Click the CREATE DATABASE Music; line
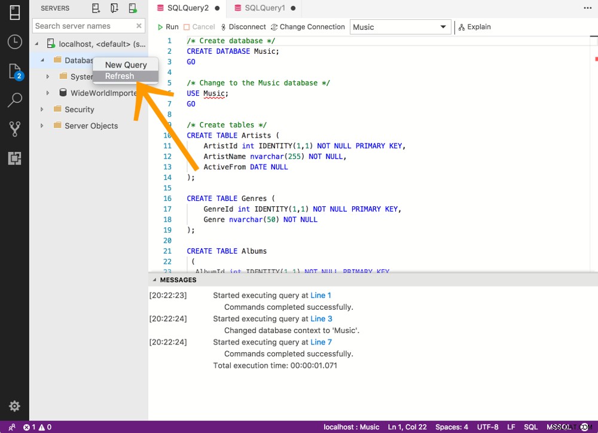Image resolution: width=598 pixels, height=433 pixels. (x=233, y=51)
